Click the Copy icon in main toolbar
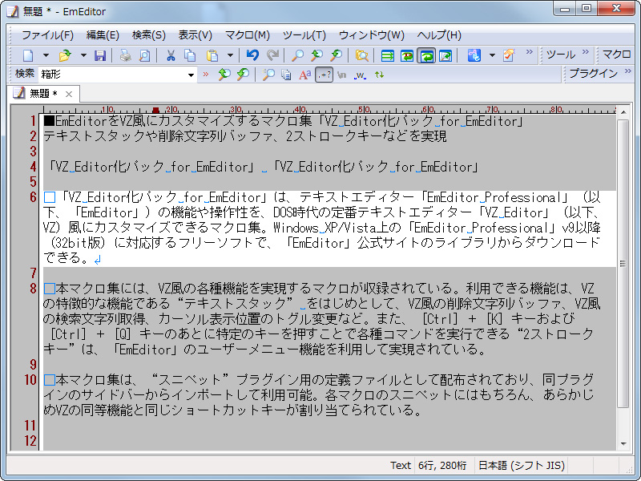The image size is (641, 481). point(190,55)
